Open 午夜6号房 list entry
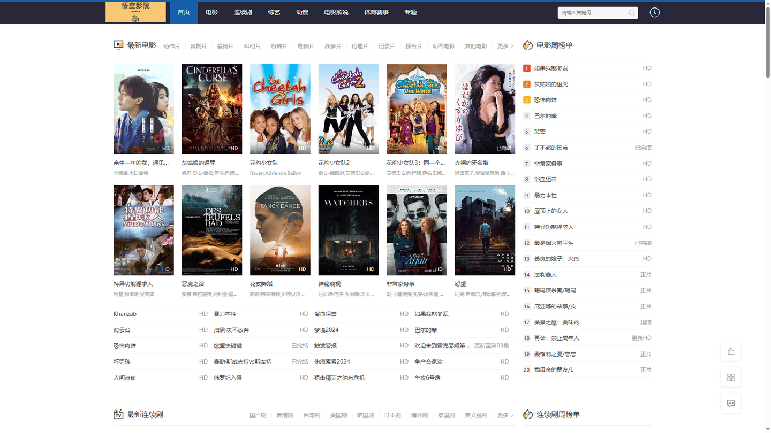 click(x=427, y=377)
